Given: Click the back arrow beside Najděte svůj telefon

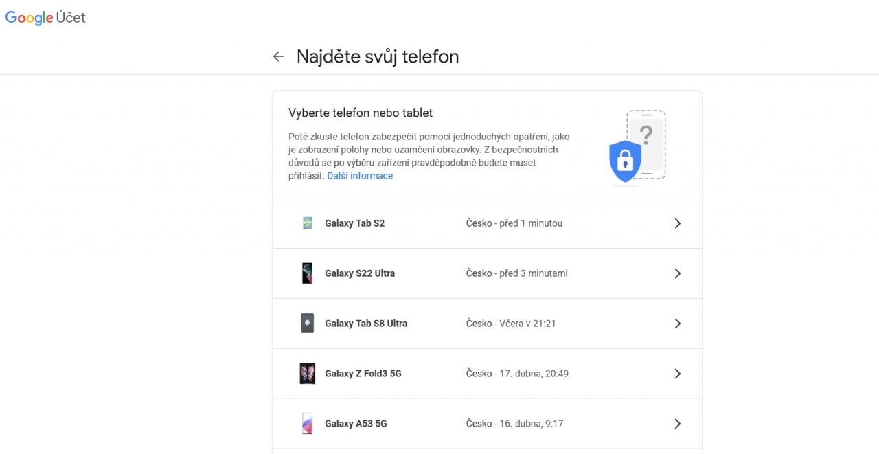Looking at the screenshot, I should point(278,56).
